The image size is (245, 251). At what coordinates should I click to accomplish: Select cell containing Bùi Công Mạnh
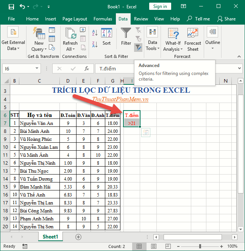click(39, 210)
